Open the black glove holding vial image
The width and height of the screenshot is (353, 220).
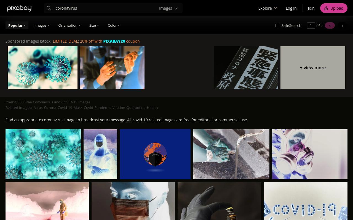tap(219, 201)
